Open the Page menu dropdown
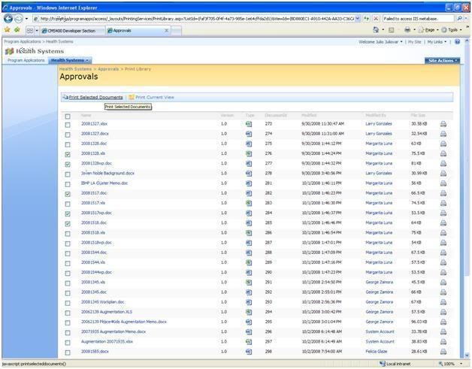Image resolution: width=472 pixels, height=369 pixels. pyautogui.click(x=428, y=30)
